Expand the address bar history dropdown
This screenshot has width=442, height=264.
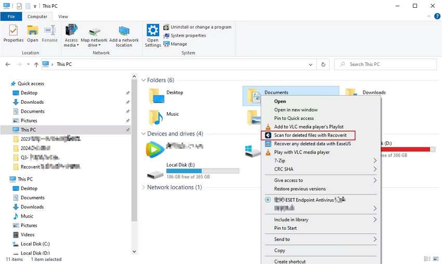coord(310,64)
